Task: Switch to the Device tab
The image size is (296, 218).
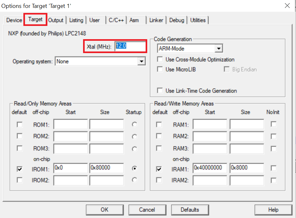Action: pos(14,20)
